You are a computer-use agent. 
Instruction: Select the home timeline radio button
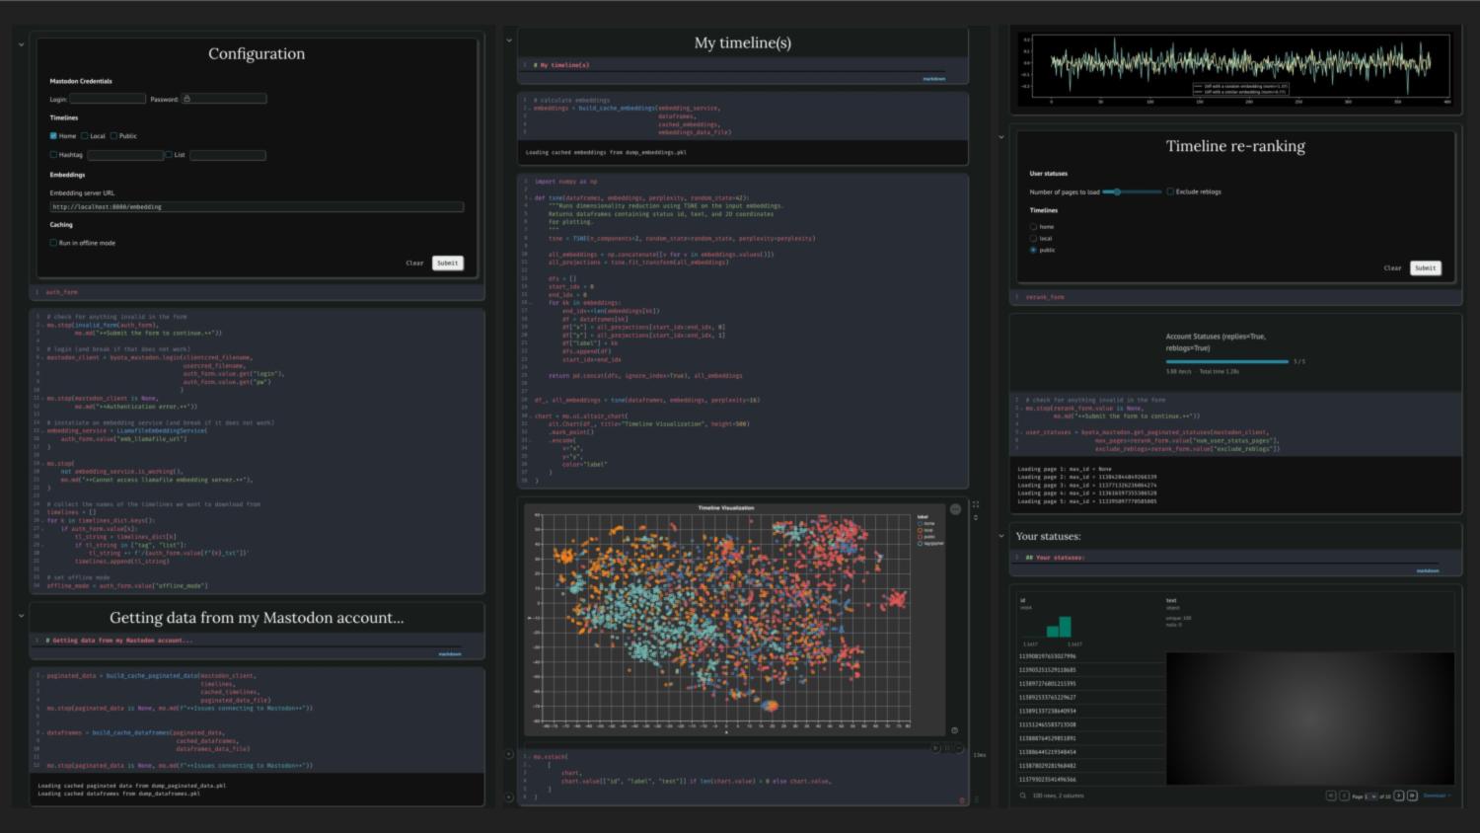[x=1033, y=227]
